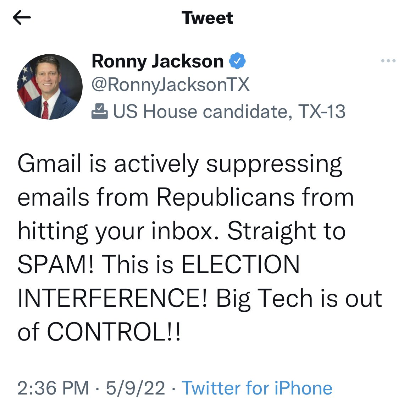This screenshot has height=408, width=415.
Task: Click the "US House candidate, TX-13" label
Action: point(229,111)
